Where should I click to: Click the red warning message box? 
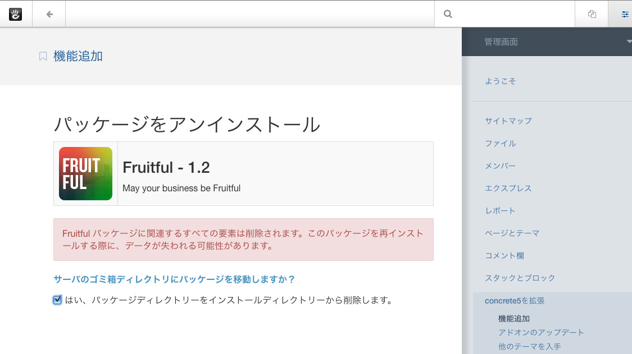(x=243, y=240)
